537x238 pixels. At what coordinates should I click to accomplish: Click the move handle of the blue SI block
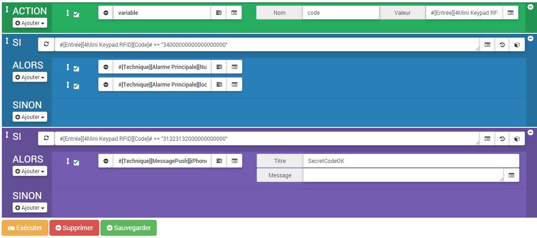pyautogui.click(x=7, y=41)
